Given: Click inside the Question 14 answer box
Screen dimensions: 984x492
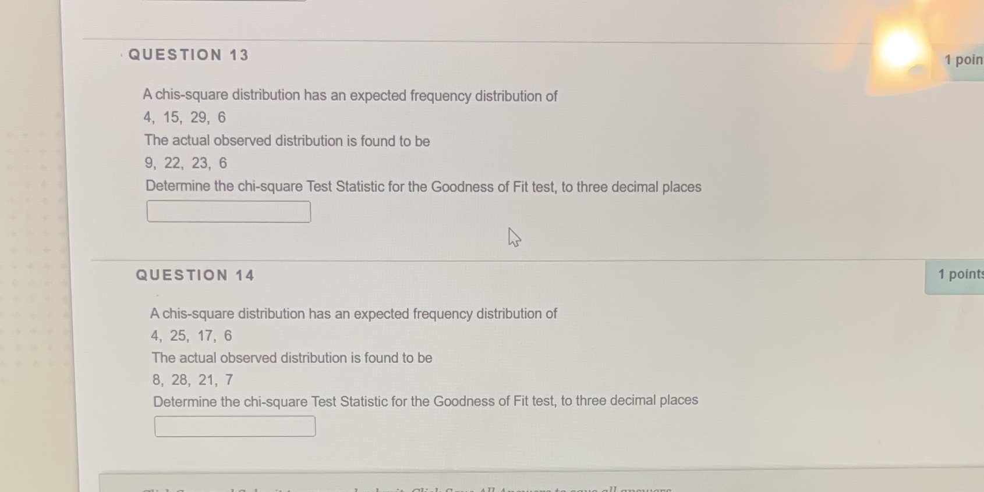Looking at the screenshot, I should (x=233, y=426).
